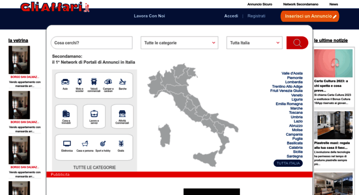The height and width of the screenshot is (195, 359).
Task: Focus the Cosa cerchi search field
Action: (x=91, y=43)
